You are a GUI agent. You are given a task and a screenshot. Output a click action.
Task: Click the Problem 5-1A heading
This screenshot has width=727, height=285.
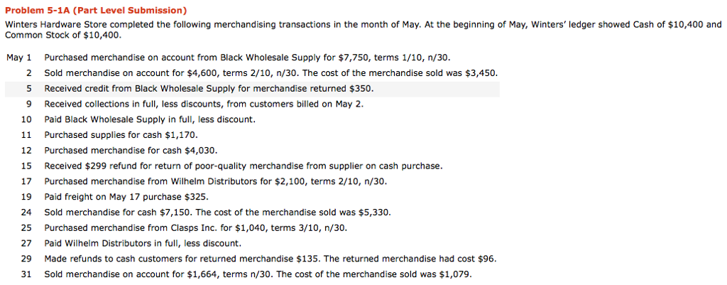pyautogui.click(x=96, y=11)
